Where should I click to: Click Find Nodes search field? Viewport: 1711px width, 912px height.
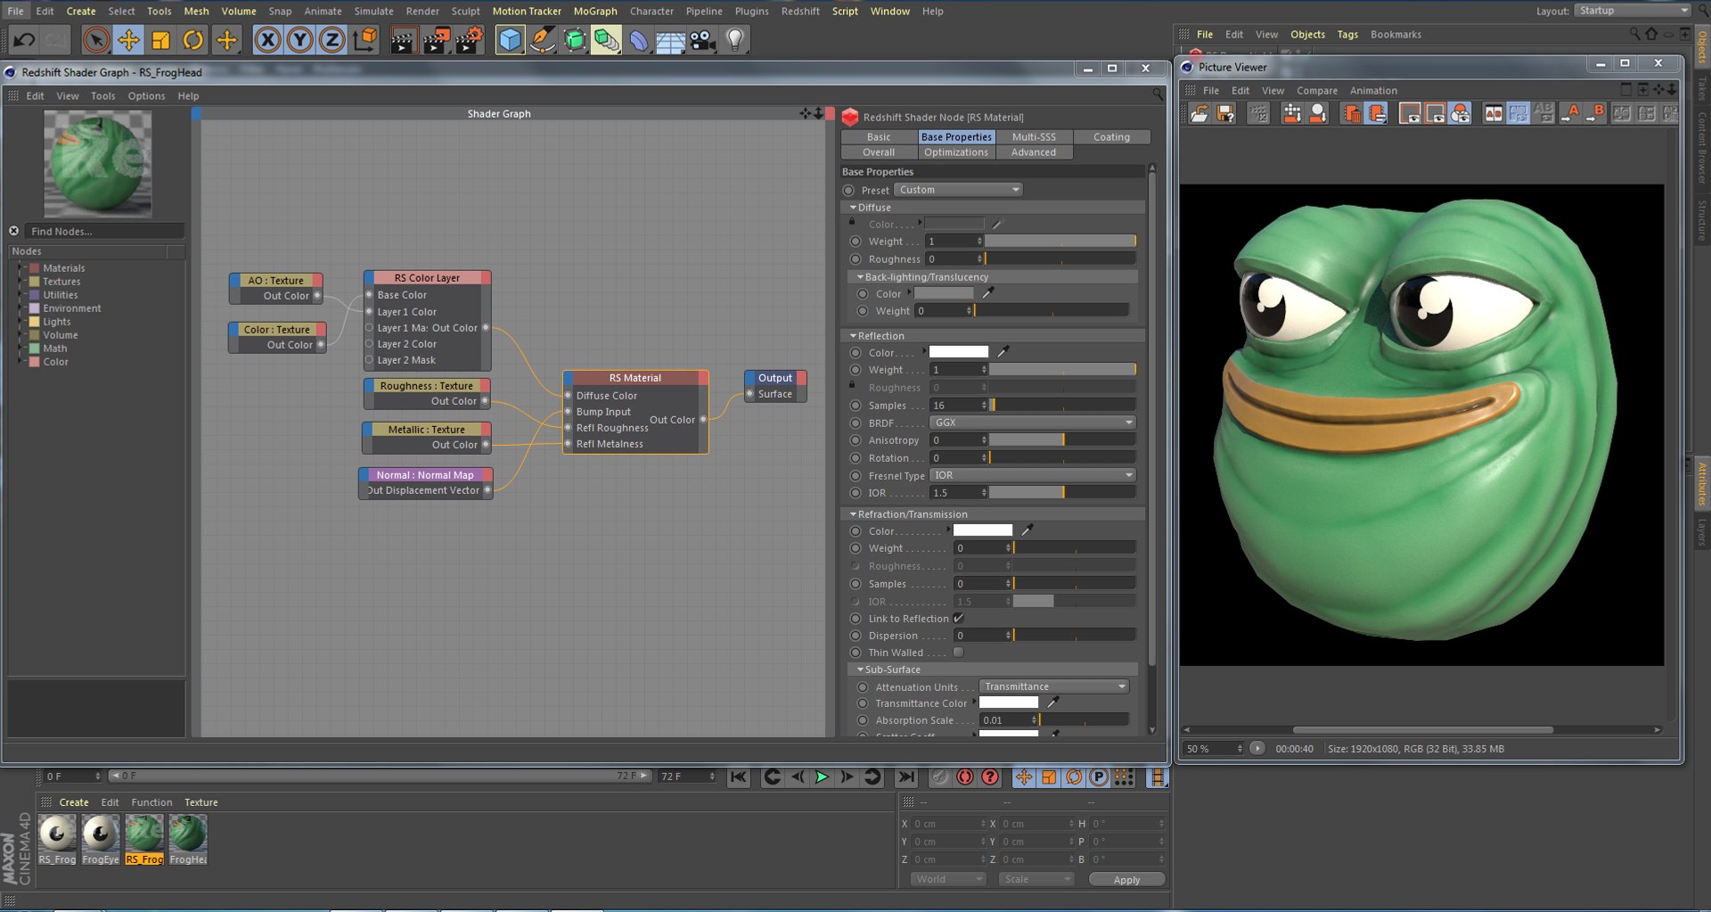[104, 232]
